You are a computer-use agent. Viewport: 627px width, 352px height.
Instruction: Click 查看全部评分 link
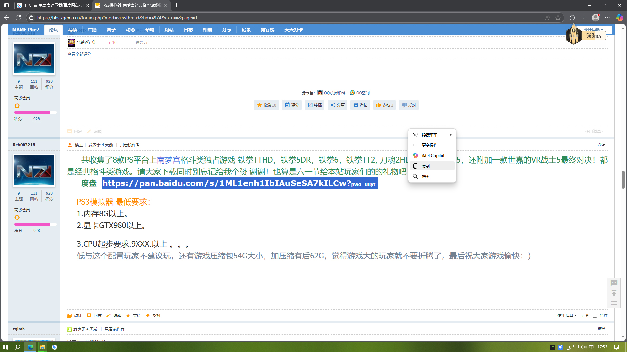[79, 54]
